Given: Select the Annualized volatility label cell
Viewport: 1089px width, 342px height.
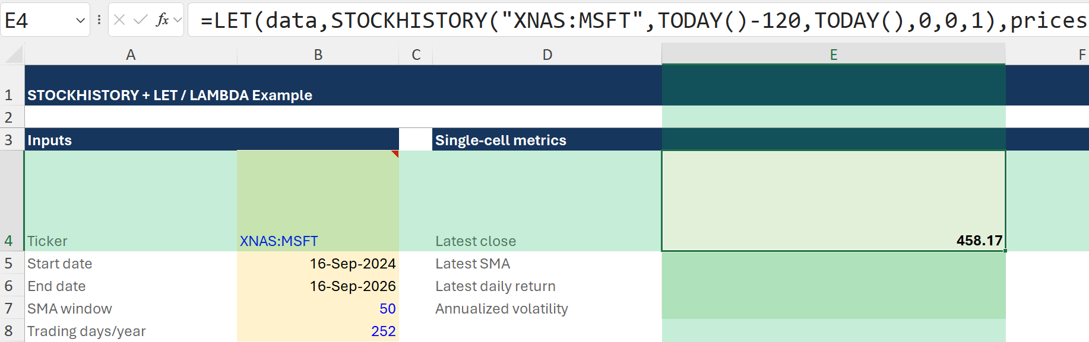Looking at the screenshot, I should coord(547,308).
